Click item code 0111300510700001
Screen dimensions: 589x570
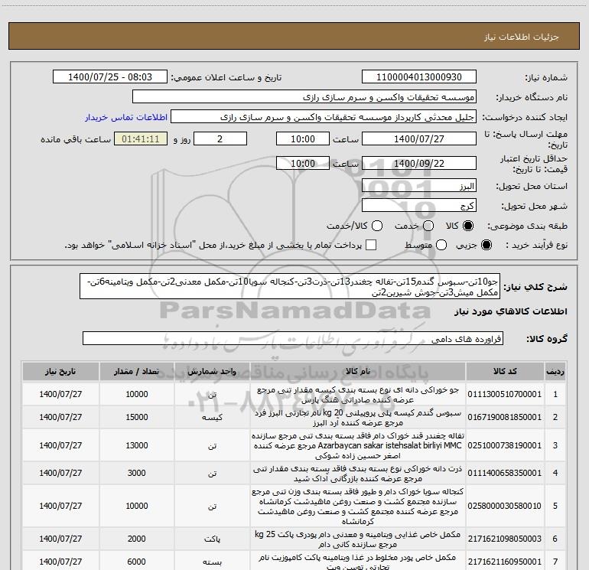[505, 394]
